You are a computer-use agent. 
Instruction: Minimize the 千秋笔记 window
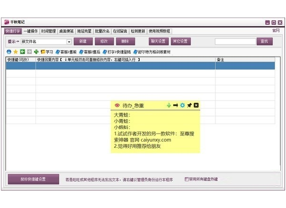268,22
